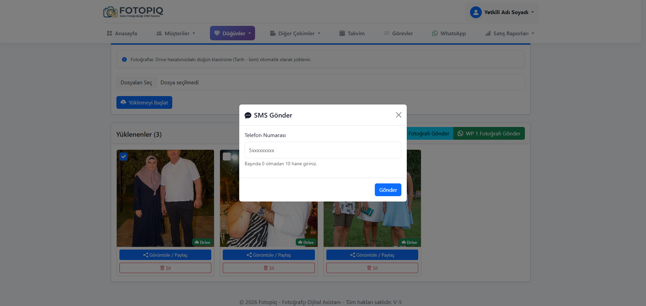
Task: Open the Düğünler menu tab
Action: [232, 33]
